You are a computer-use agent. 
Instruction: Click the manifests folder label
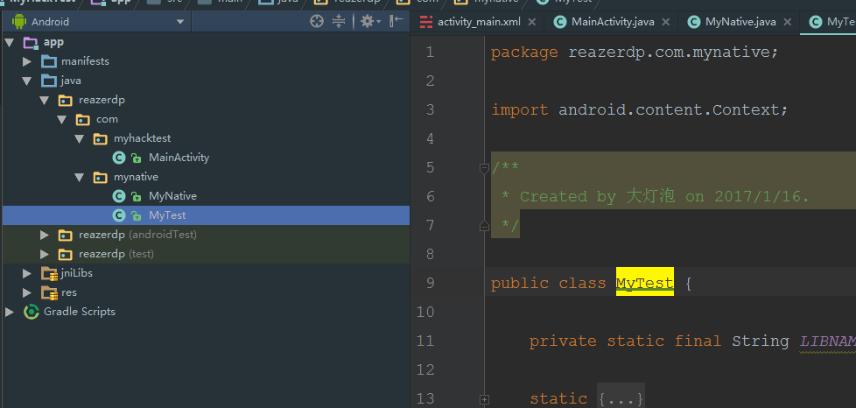85,61
